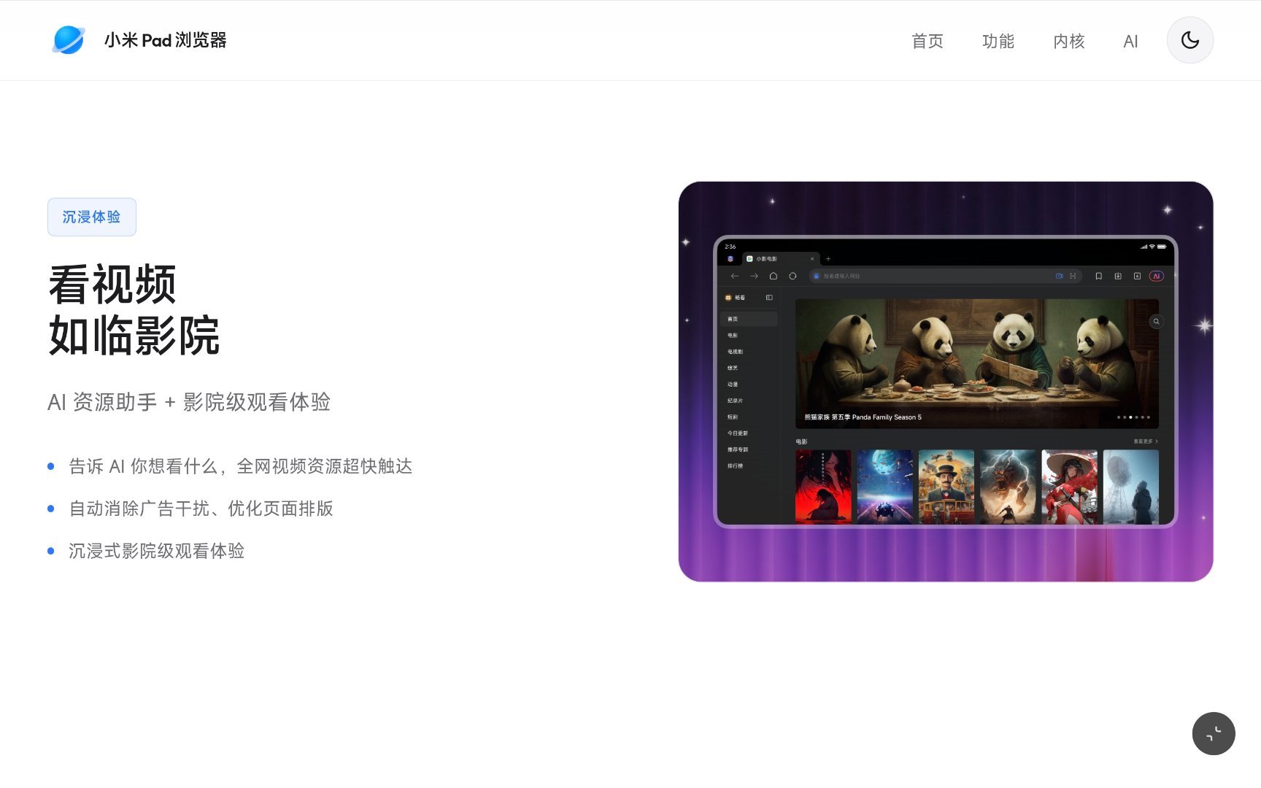The height and width of the screenshot is (788, 1261).
Task: Select the AI nav item
Action: click(1130, 41)
